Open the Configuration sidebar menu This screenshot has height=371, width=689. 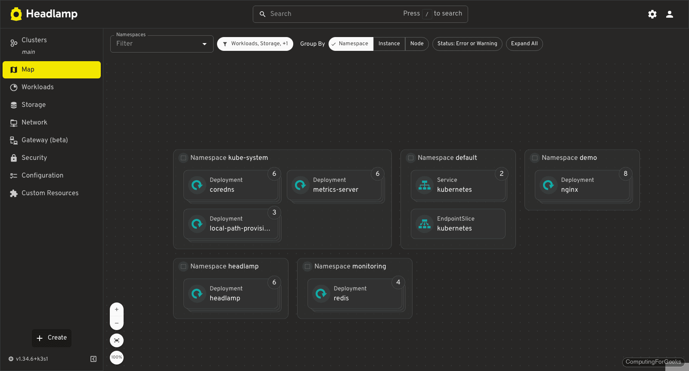[x=52, y=176]
